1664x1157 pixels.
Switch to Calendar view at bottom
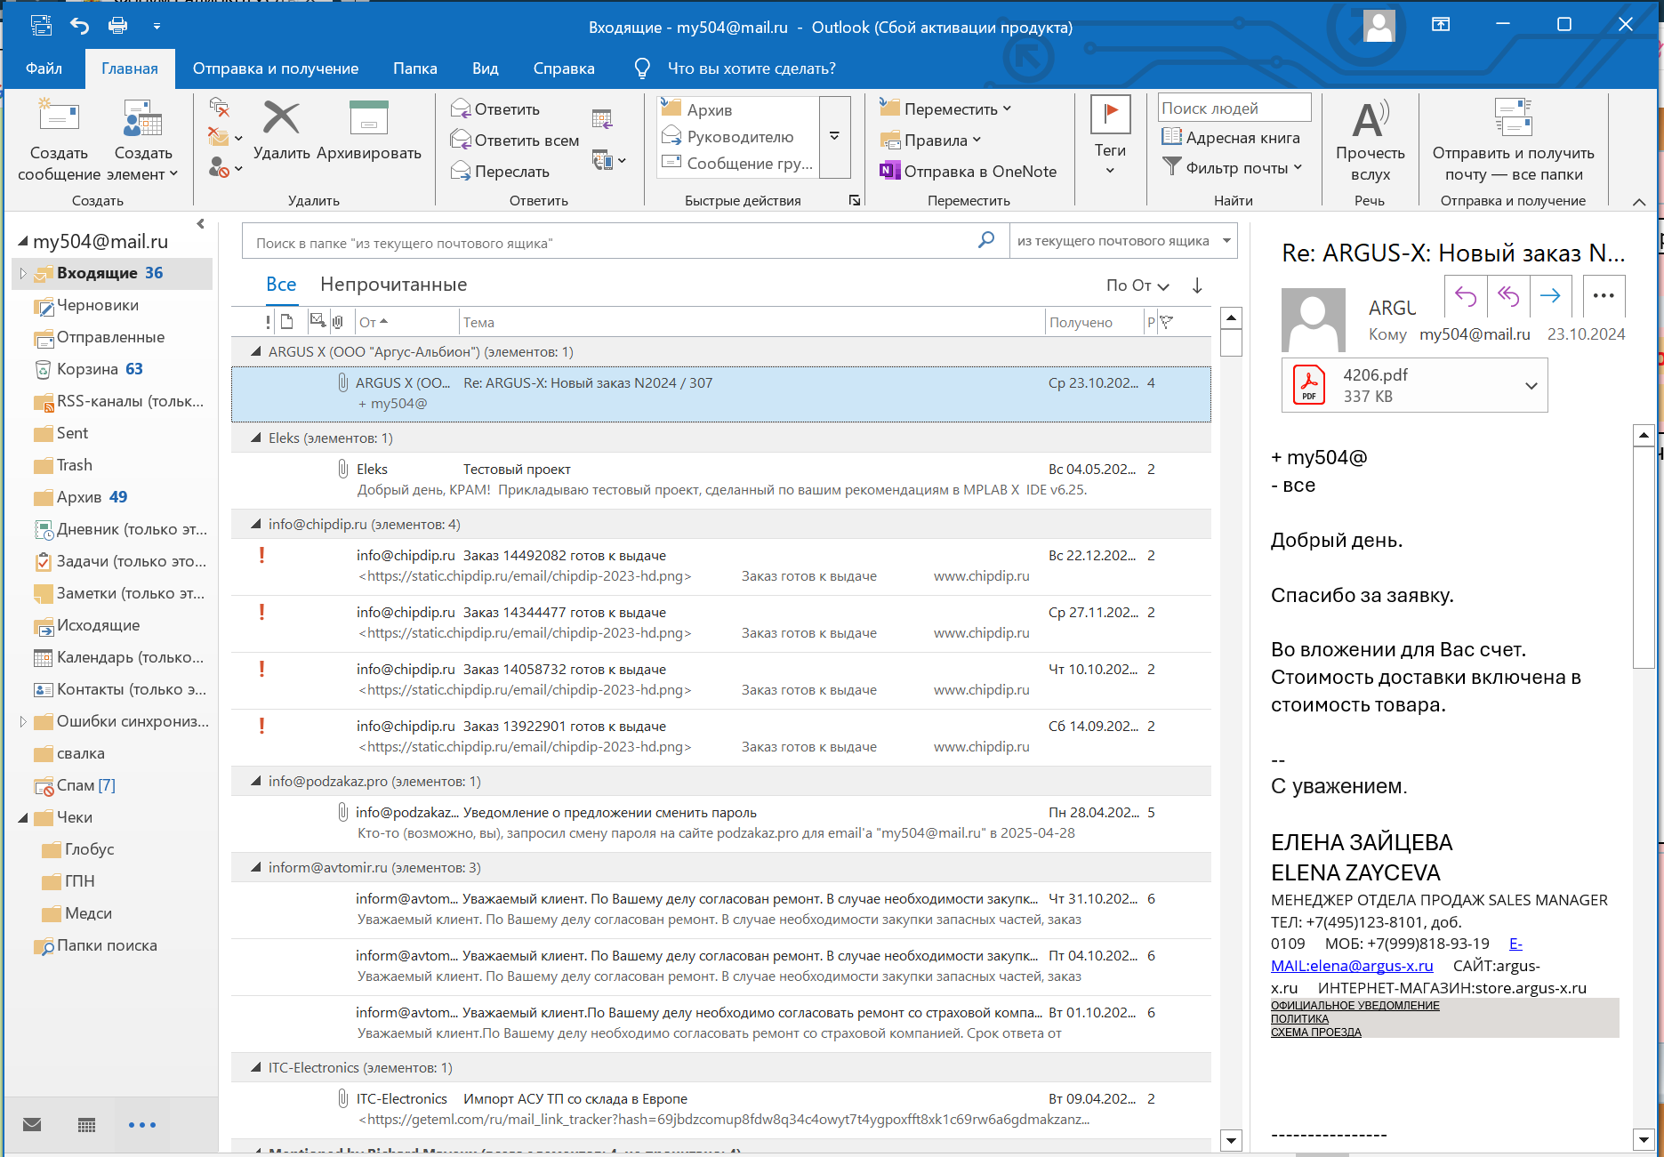click(x=86, y=1125)
